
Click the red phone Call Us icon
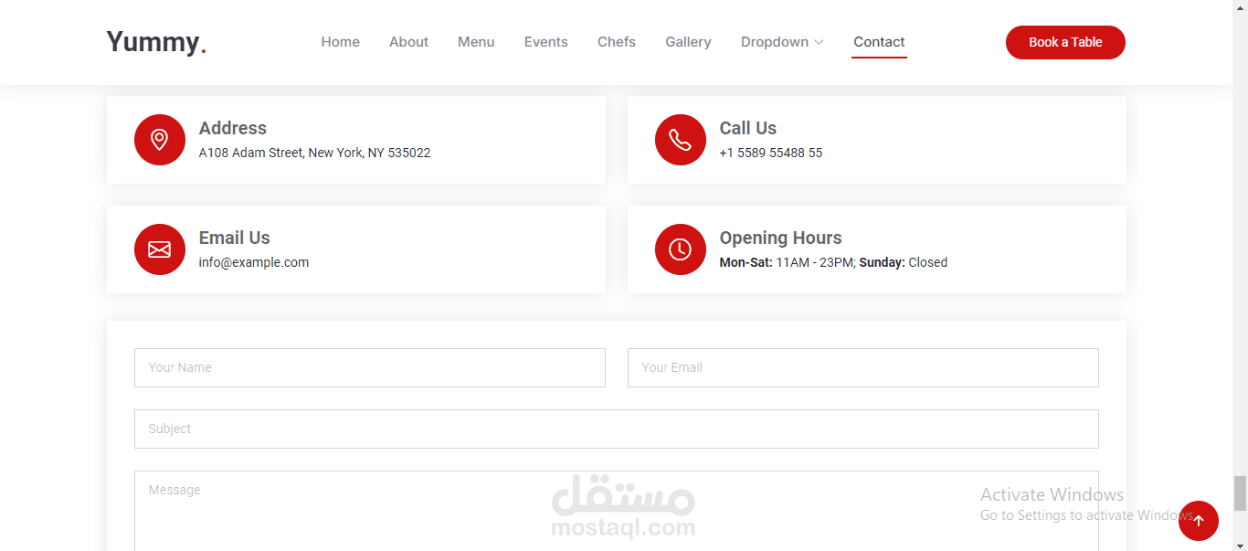click(681, 140)
